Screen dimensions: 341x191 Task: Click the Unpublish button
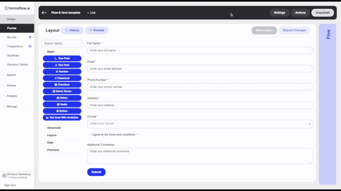[x=323, y=13]
